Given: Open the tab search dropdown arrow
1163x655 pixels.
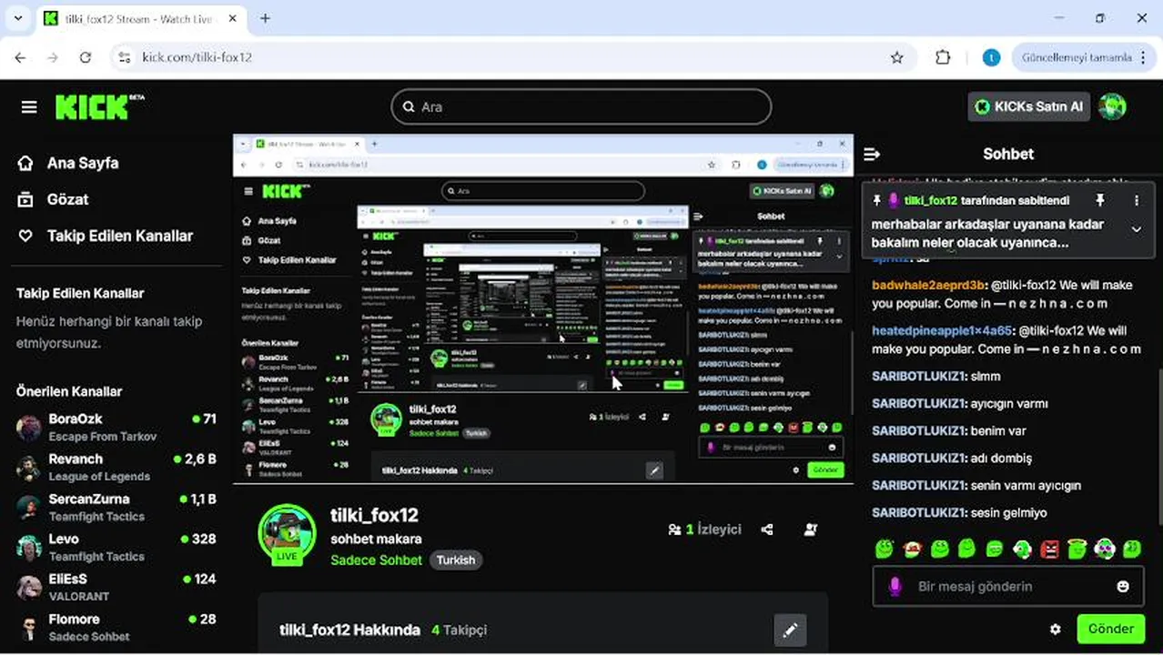Looking at the screenshot, I should 17,18.
